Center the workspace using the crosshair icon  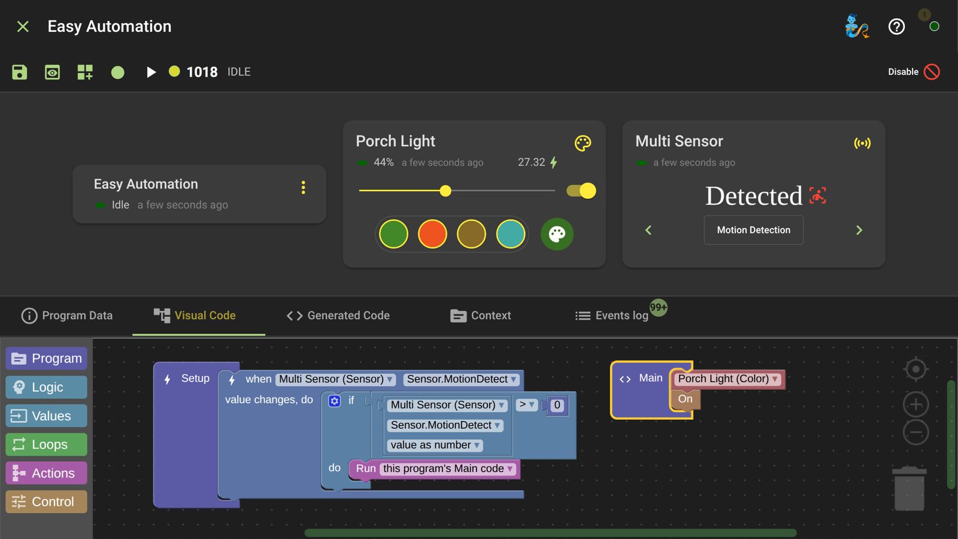pyautogui.click(x=915, y=370)
